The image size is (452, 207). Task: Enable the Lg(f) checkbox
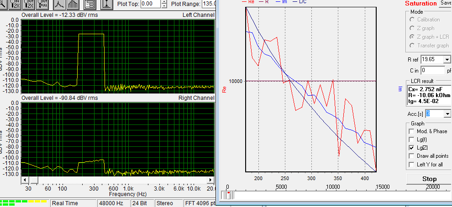[x=411, y=140]
